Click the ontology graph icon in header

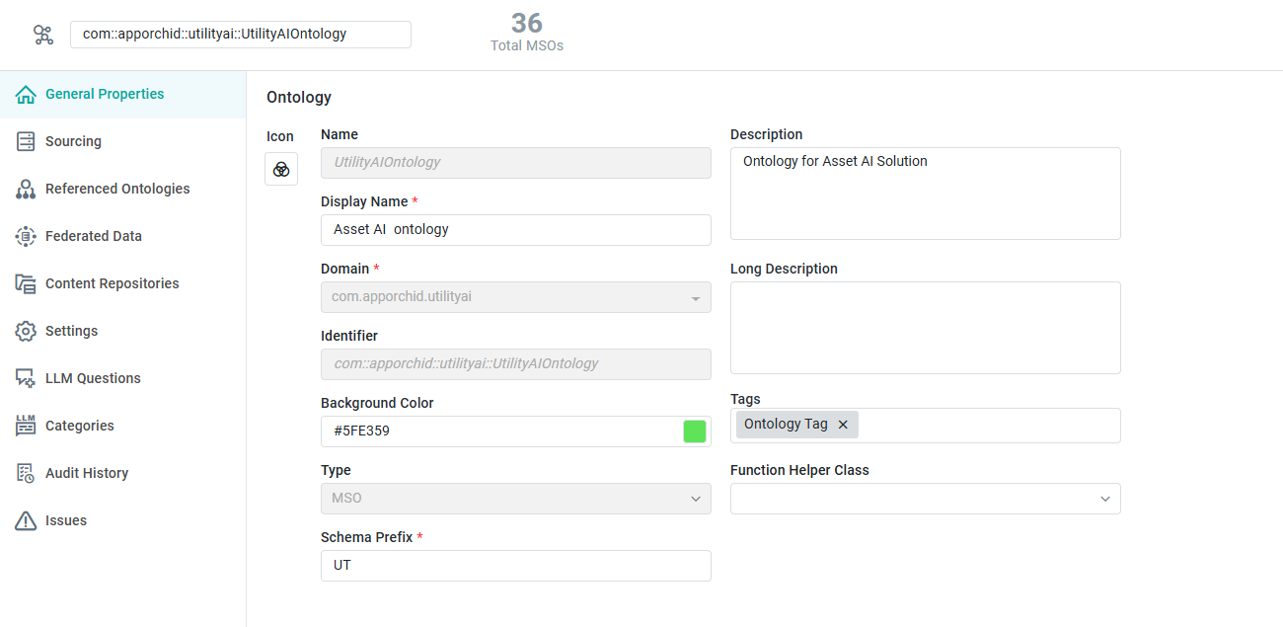point(42,35)
